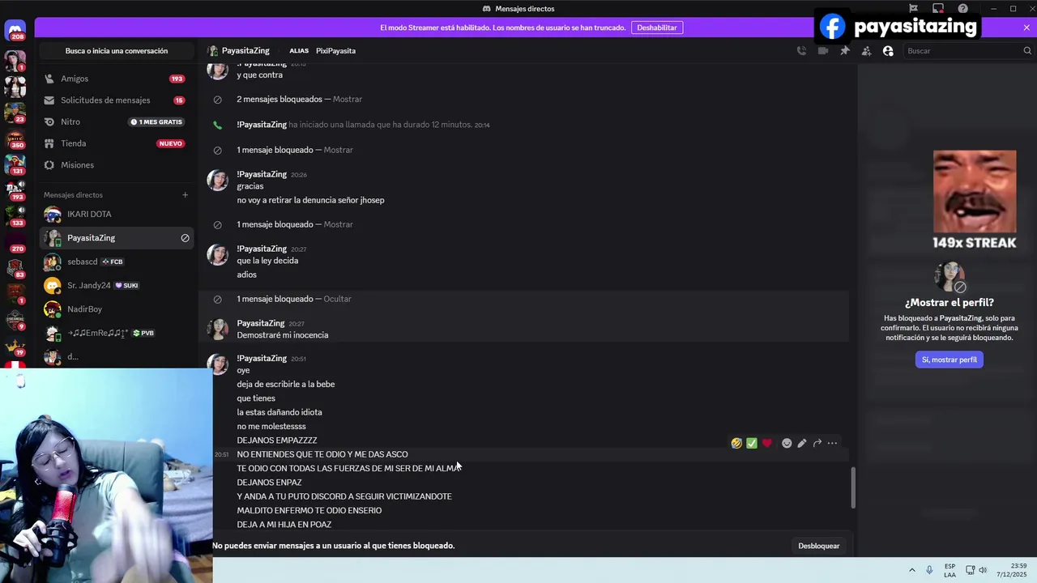The image size is (1037, 583).
Task: Open the taskbar network icon
Action: (x=970, y=570)
